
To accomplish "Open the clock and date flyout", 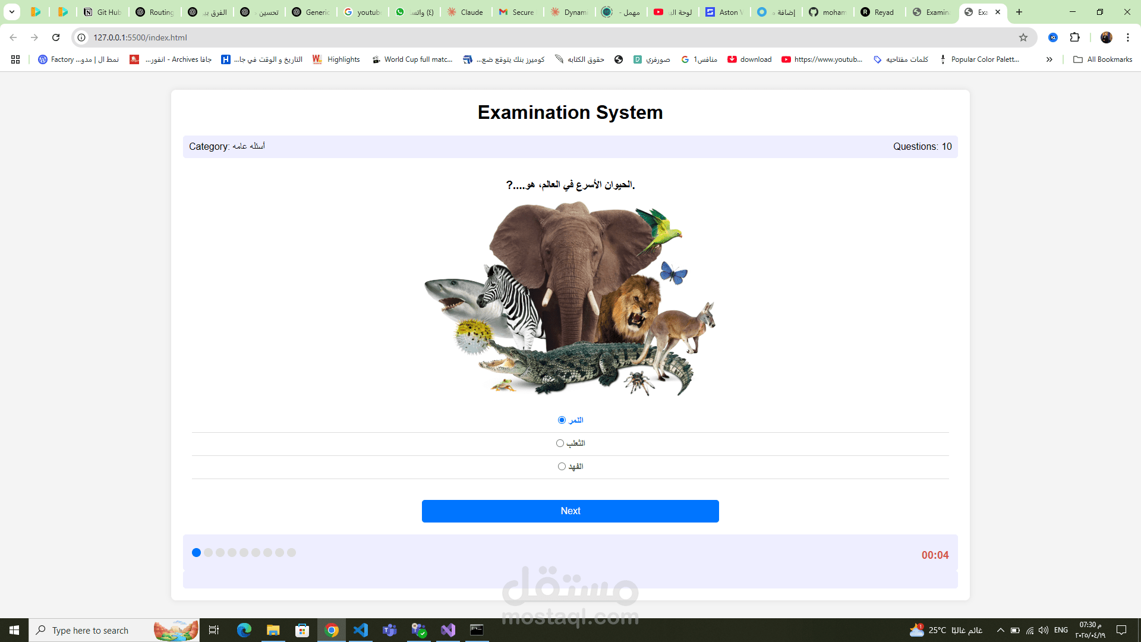I will [1090, 630].
